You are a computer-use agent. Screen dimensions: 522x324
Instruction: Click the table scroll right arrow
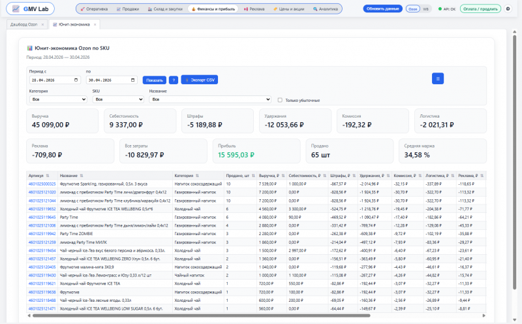point(484,316)
